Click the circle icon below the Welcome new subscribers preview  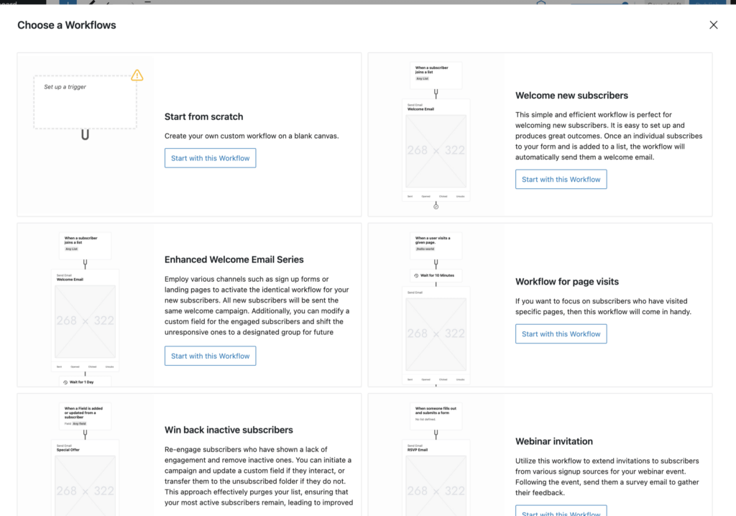[x=436, y=206]
